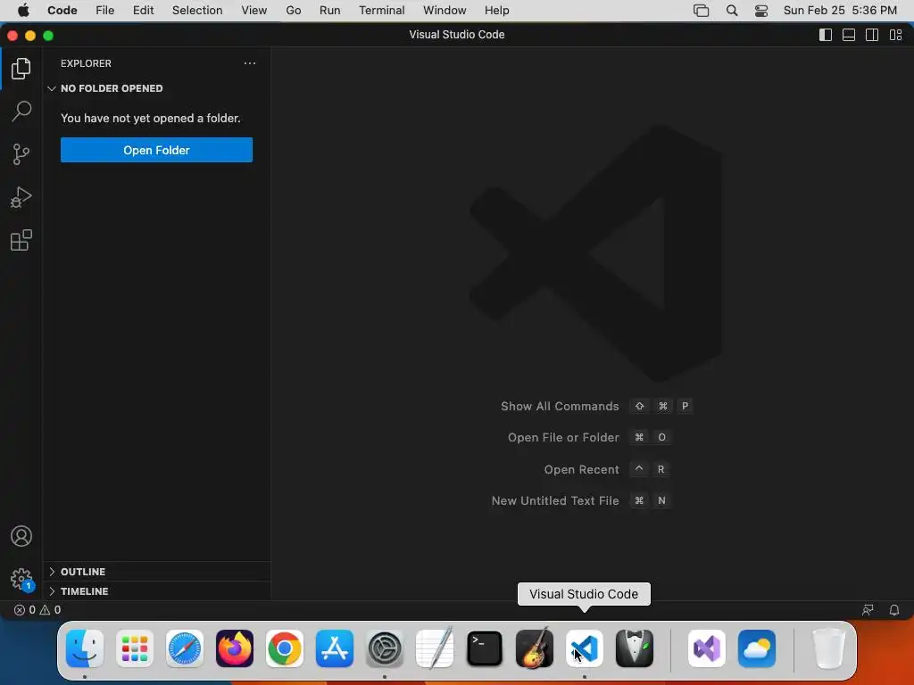Open the View menu
The width and height of the screenshot is (914, 685).
254,11
